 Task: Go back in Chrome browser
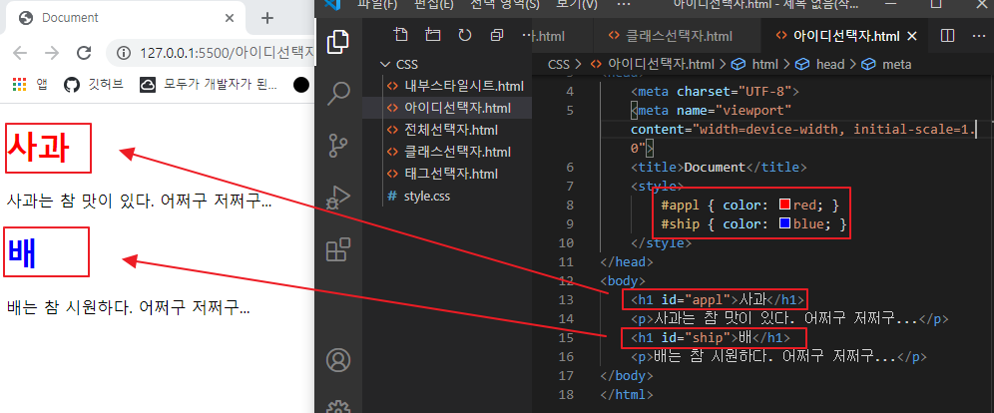[20, 53]
